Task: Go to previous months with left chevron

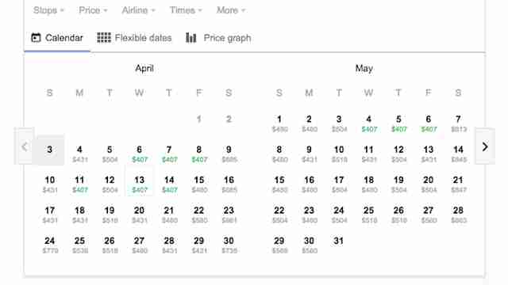Action: (25, 146)
